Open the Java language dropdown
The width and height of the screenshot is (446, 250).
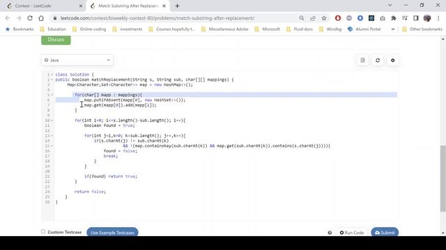pyautogui.click(x=77, y=60)
